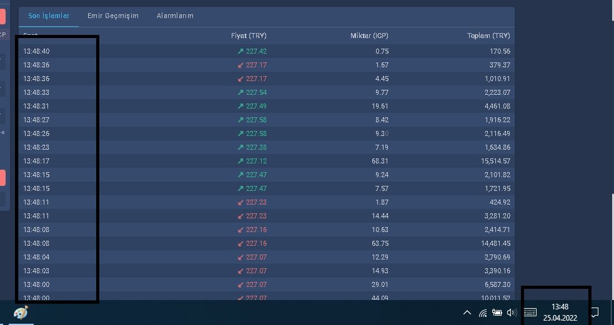Select the price value 227.49
Viewport: 614px width, 325px height.
coord(256,106)
